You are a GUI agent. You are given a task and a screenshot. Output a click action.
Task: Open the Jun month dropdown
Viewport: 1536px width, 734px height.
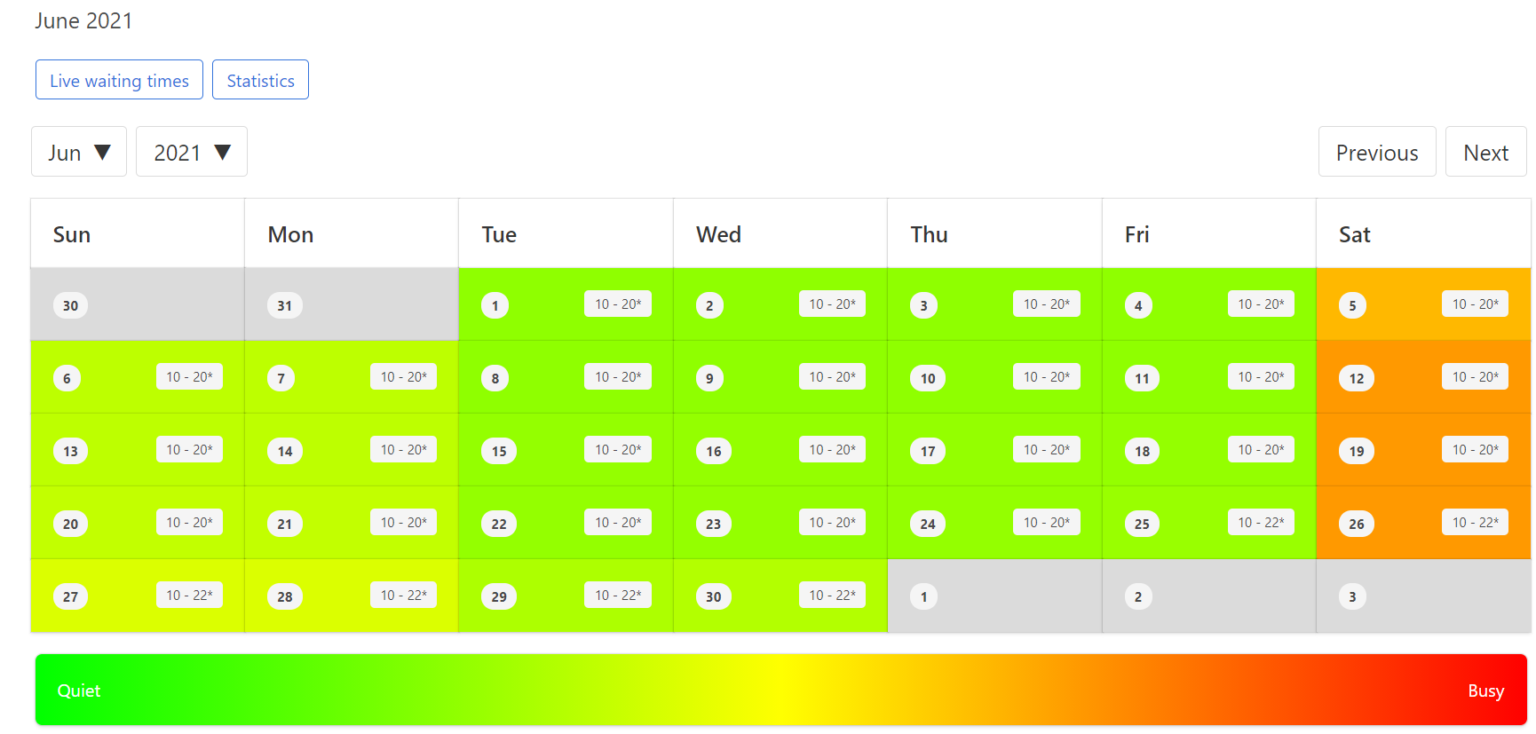click(x=78, y=152)
